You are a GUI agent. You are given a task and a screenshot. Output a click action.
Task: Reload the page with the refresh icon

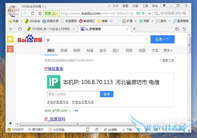[x=33, y=14]
